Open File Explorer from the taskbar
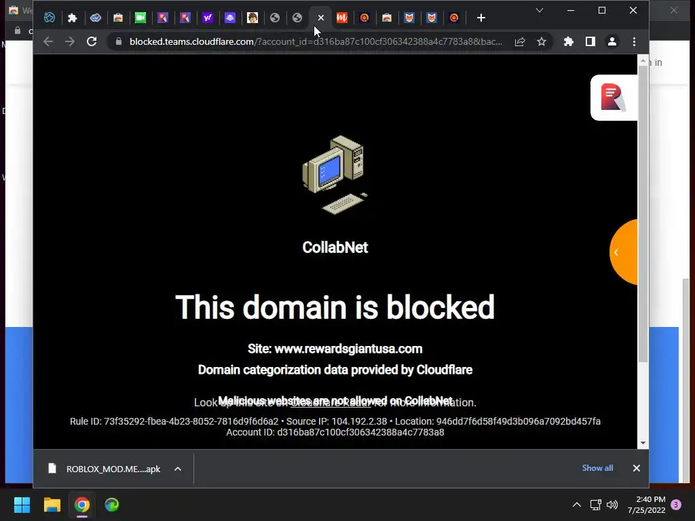The height and width of the screenshot is (521, 695). point(52,505)
